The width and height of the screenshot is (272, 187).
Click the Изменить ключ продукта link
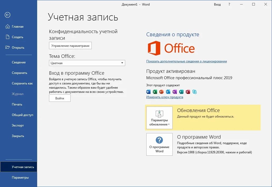coord(165,97)
